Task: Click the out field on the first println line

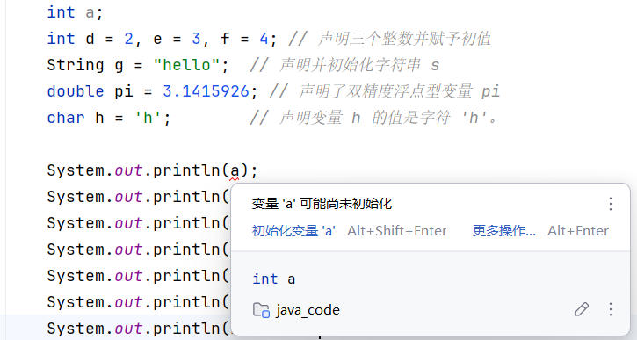Action: (128, 170)
